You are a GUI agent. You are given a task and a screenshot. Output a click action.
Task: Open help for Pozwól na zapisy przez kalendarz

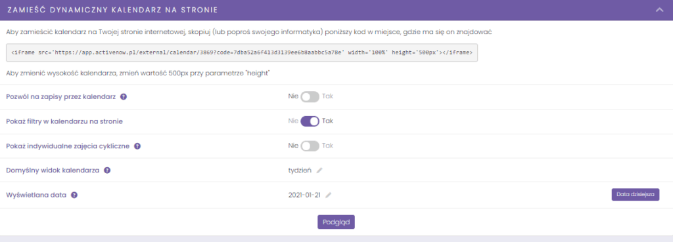123,97
